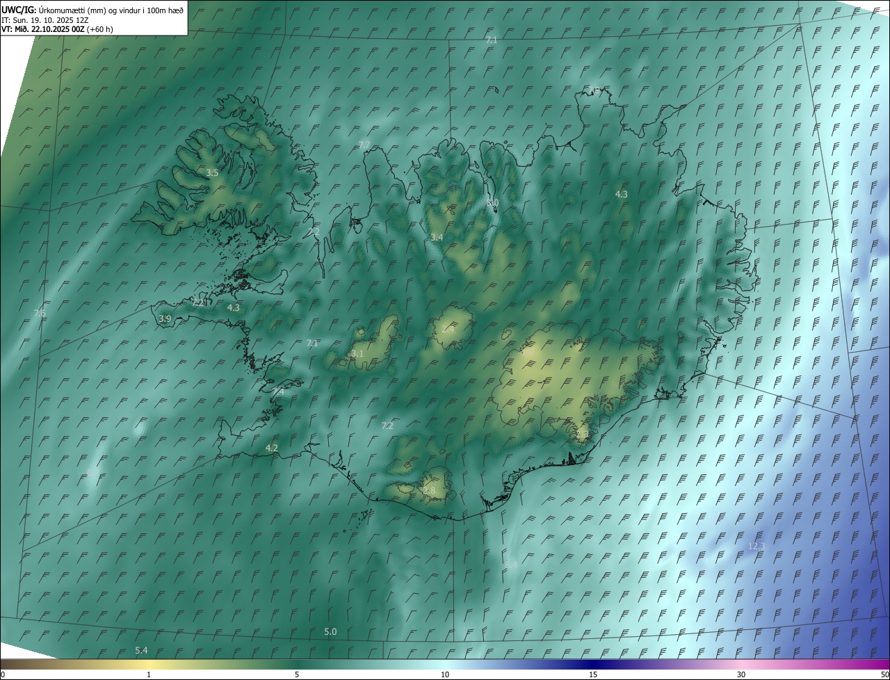Click the legend tick label 30
This screenshot has width=890, height=680.
[x=741, y=674]
